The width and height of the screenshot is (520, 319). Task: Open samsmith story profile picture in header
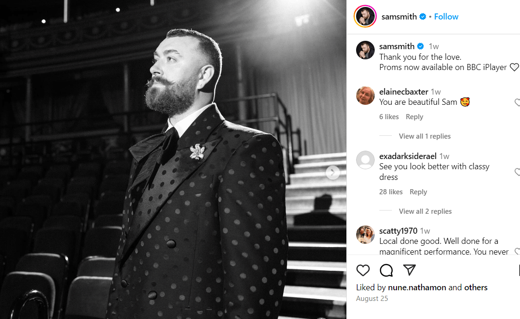click(x=365, y=17)
